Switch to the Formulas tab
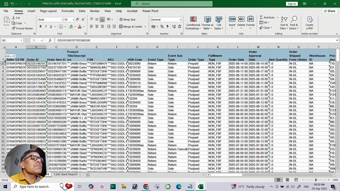The width and height of the screenshot is (340, 191). click(x=68, y=11)
